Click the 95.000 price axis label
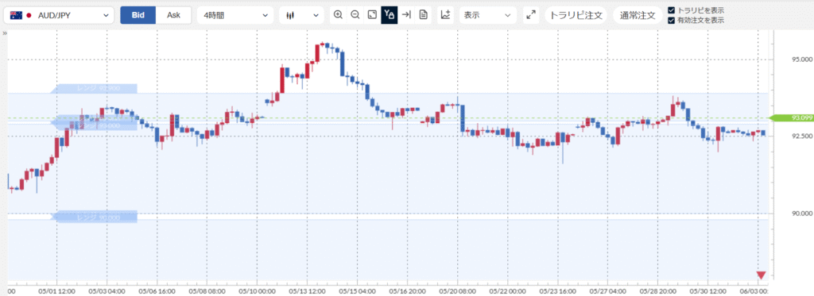 [802, 60]
